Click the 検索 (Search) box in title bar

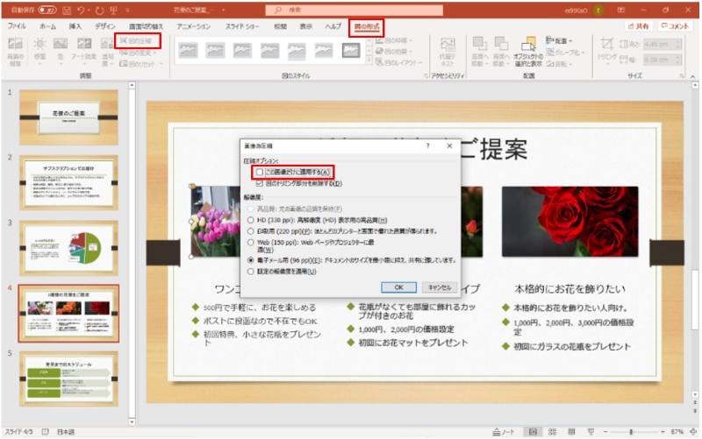(x=355, y=10)
